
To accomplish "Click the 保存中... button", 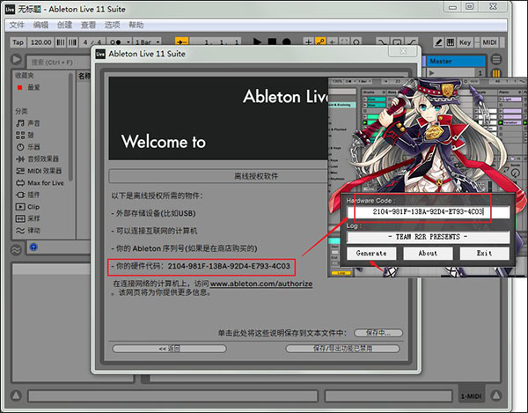I will click(x=378, y=333).
